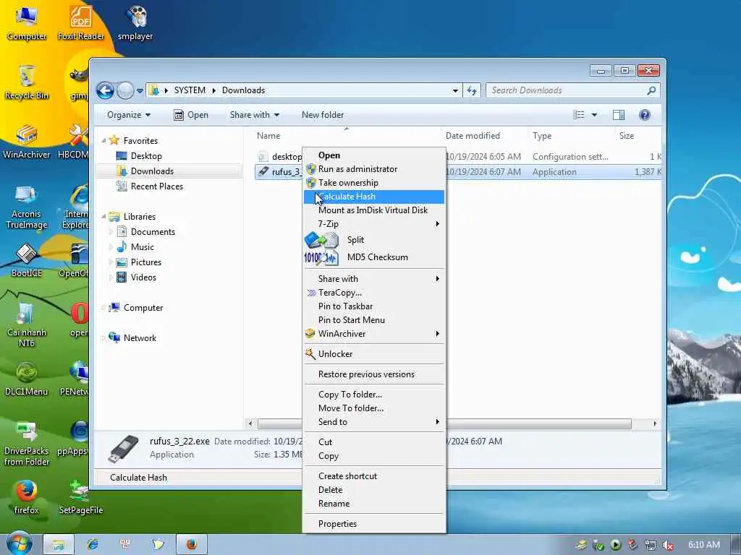Click the search magnifier icon
741x555 pixels.
(x=651, y=90)
